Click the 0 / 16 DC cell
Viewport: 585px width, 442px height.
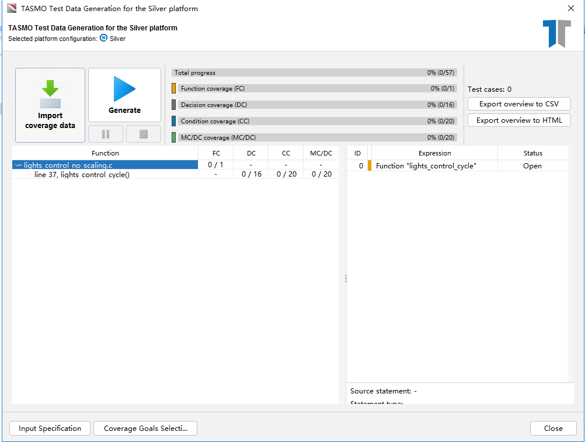[251, 174]
